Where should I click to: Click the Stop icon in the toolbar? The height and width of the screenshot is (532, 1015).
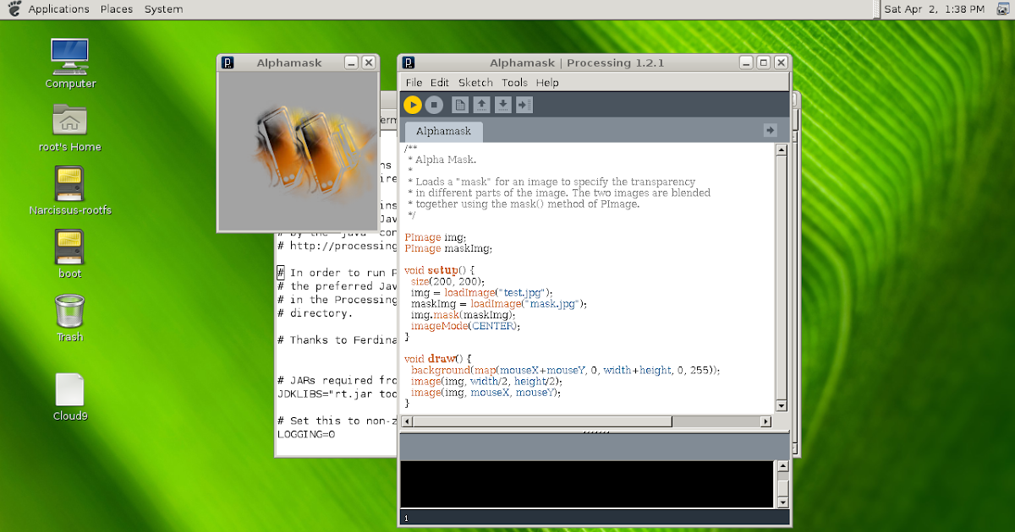(x=433, y=105)
